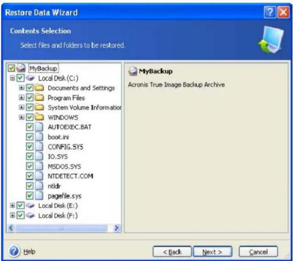Cancel the Restore Data Wizard
The image size is (293, 261).
point(258,252)
